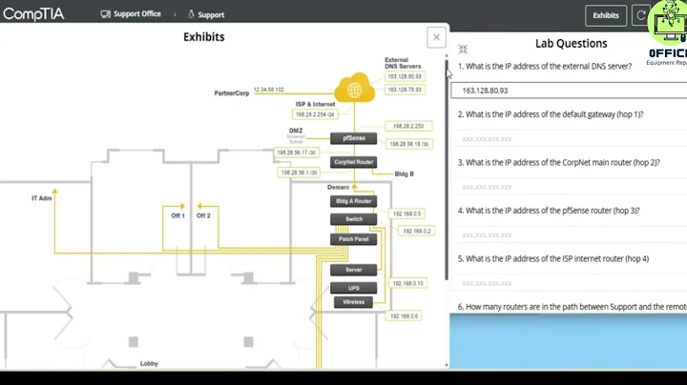The width and height of the screenshot is (687, 385).
Task: Click the Patch Panel device
Action: pyautogui.click(x=354, y=239)
